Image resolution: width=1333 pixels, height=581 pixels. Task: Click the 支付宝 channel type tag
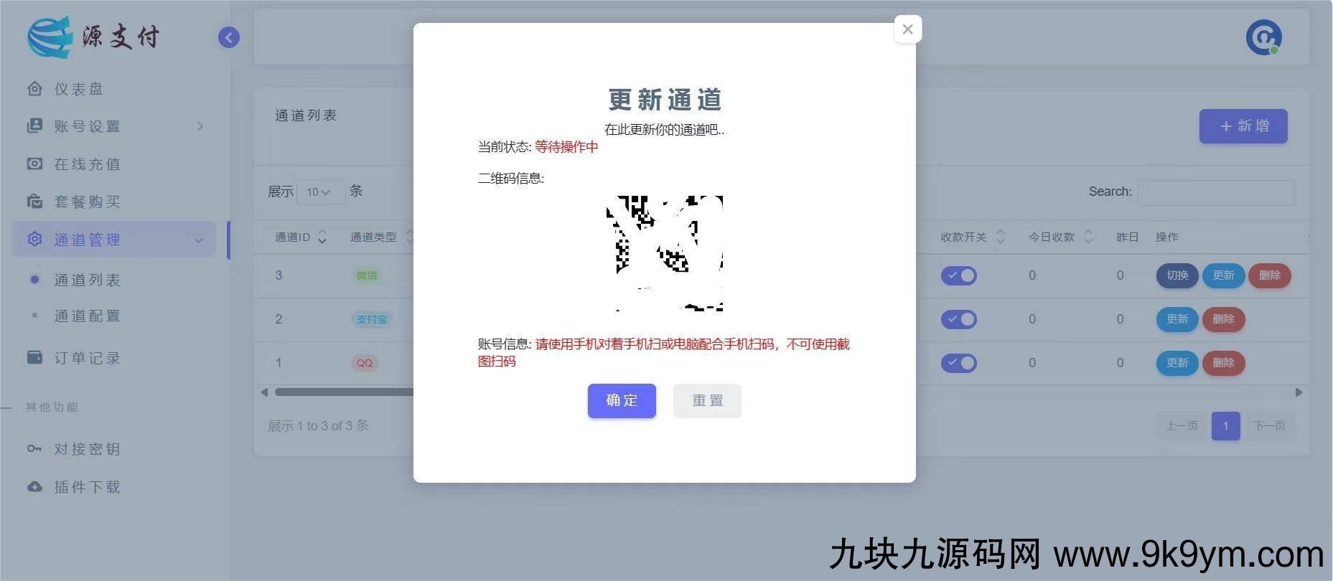coord(371,319)
